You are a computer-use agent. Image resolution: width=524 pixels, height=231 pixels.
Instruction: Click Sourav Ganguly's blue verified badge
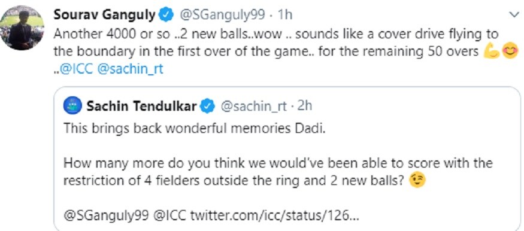pos(166,15)
